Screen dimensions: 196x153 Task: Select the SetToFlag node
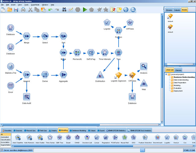(91, 53)
